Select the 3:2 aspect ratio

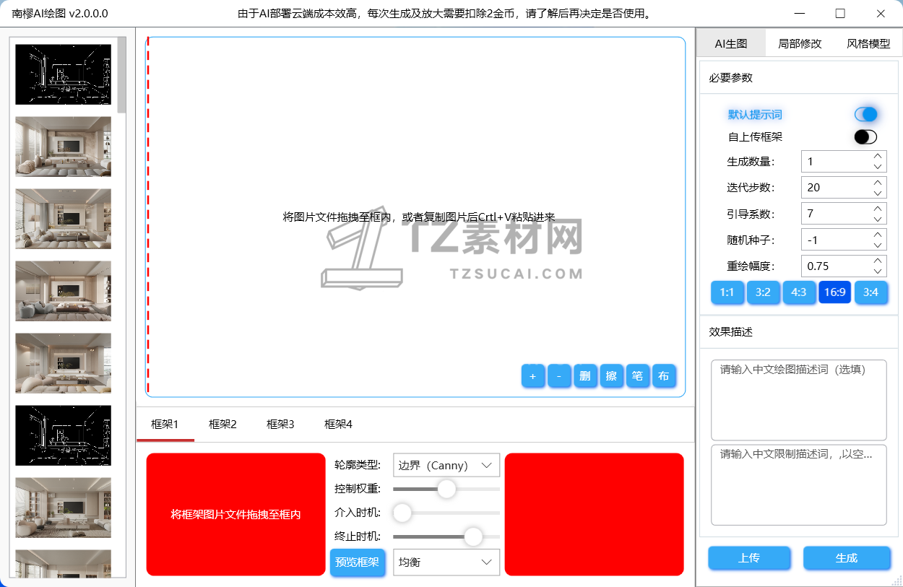[763, 292]
